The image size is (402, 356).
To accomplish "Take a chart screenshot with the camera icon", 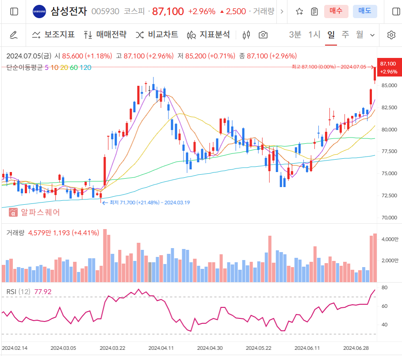I will (263, 34).
